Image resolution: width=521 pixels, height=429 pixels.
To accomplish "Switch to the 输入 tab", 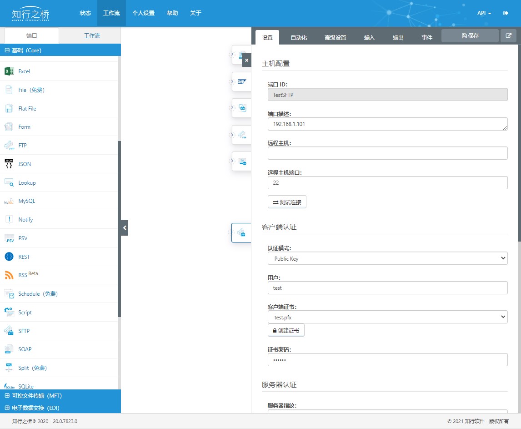I will point(369,37).
